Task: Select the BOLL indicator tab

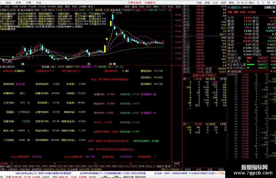Action: point(149,166)
